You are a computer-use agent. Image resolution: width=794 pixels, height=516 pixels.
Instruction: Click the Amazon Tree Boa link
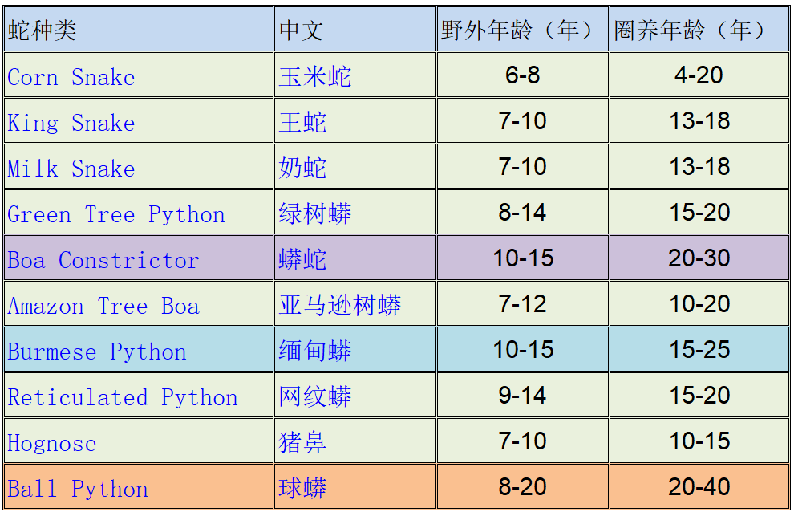point(103,307)
